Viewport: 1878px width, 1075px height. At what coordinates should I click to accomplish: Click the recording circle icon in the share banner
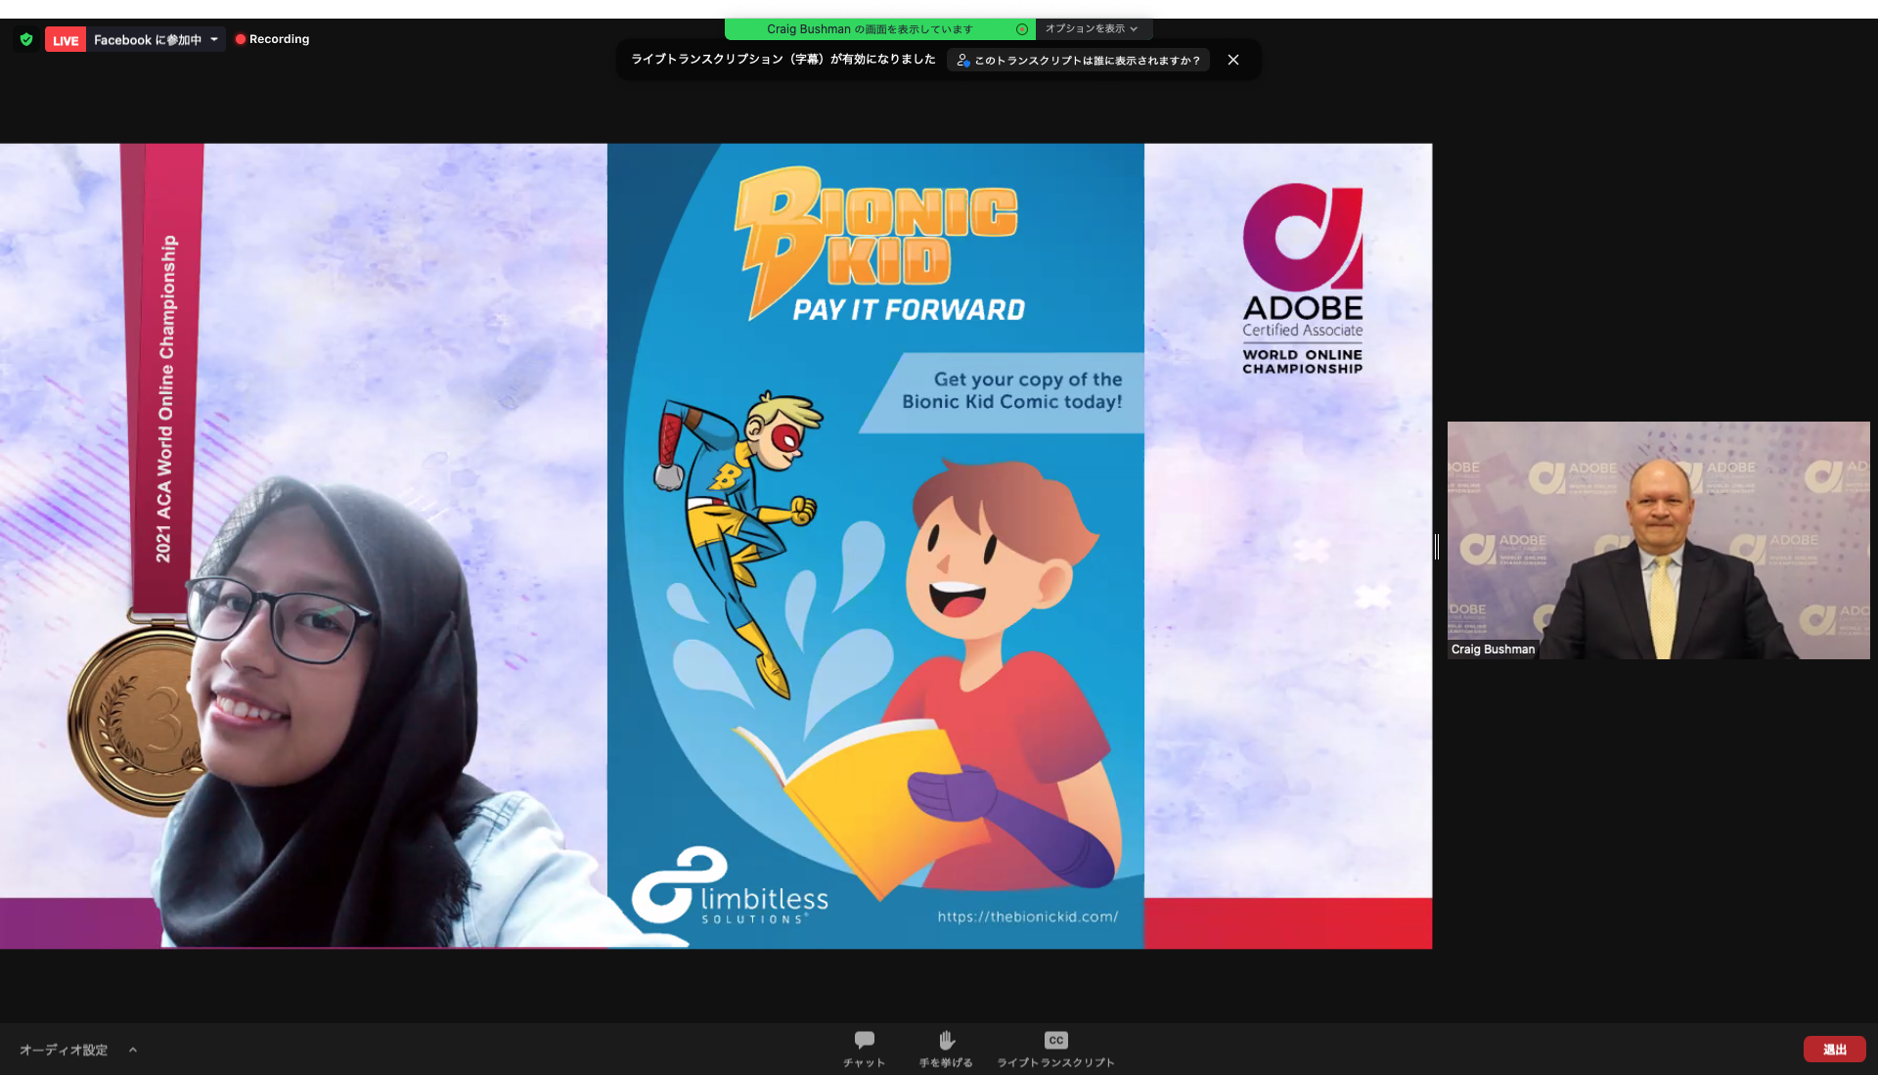[1022, 29]
